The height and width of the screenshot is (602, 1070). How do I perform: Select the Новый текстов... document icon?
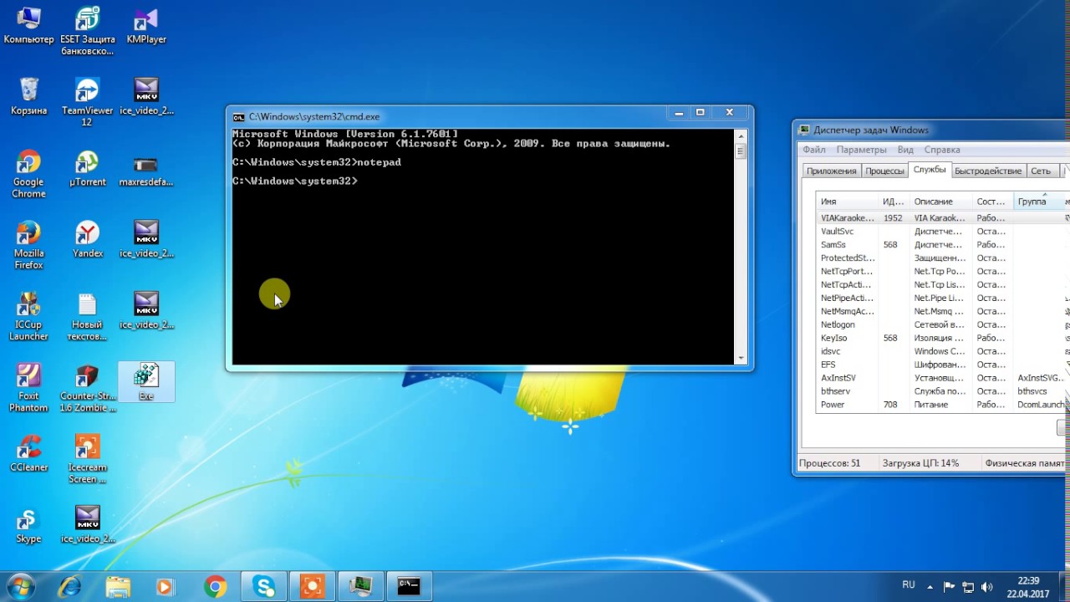87,317
